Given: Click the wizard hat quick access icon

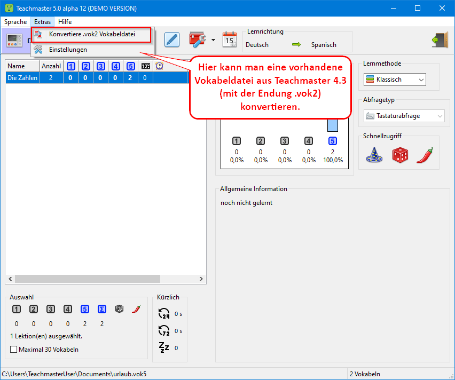Looking at the screenshot, I should tap(374, 155).
